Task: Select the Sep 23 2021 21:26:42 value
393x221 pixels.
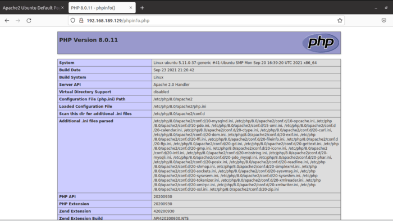Action: tap(173, 70)
